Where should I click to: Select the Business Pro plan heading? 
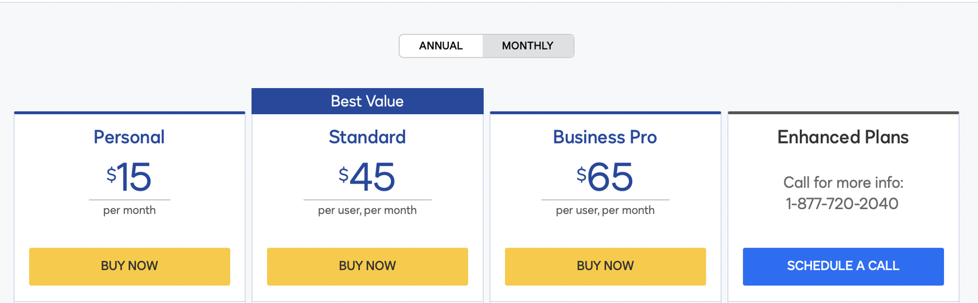tap(605, 137)
